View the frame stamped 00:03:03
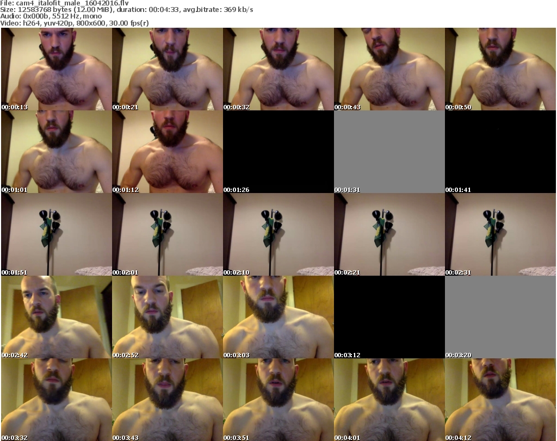The width and height of the screenshot is (557, 441). click(278, 317)
